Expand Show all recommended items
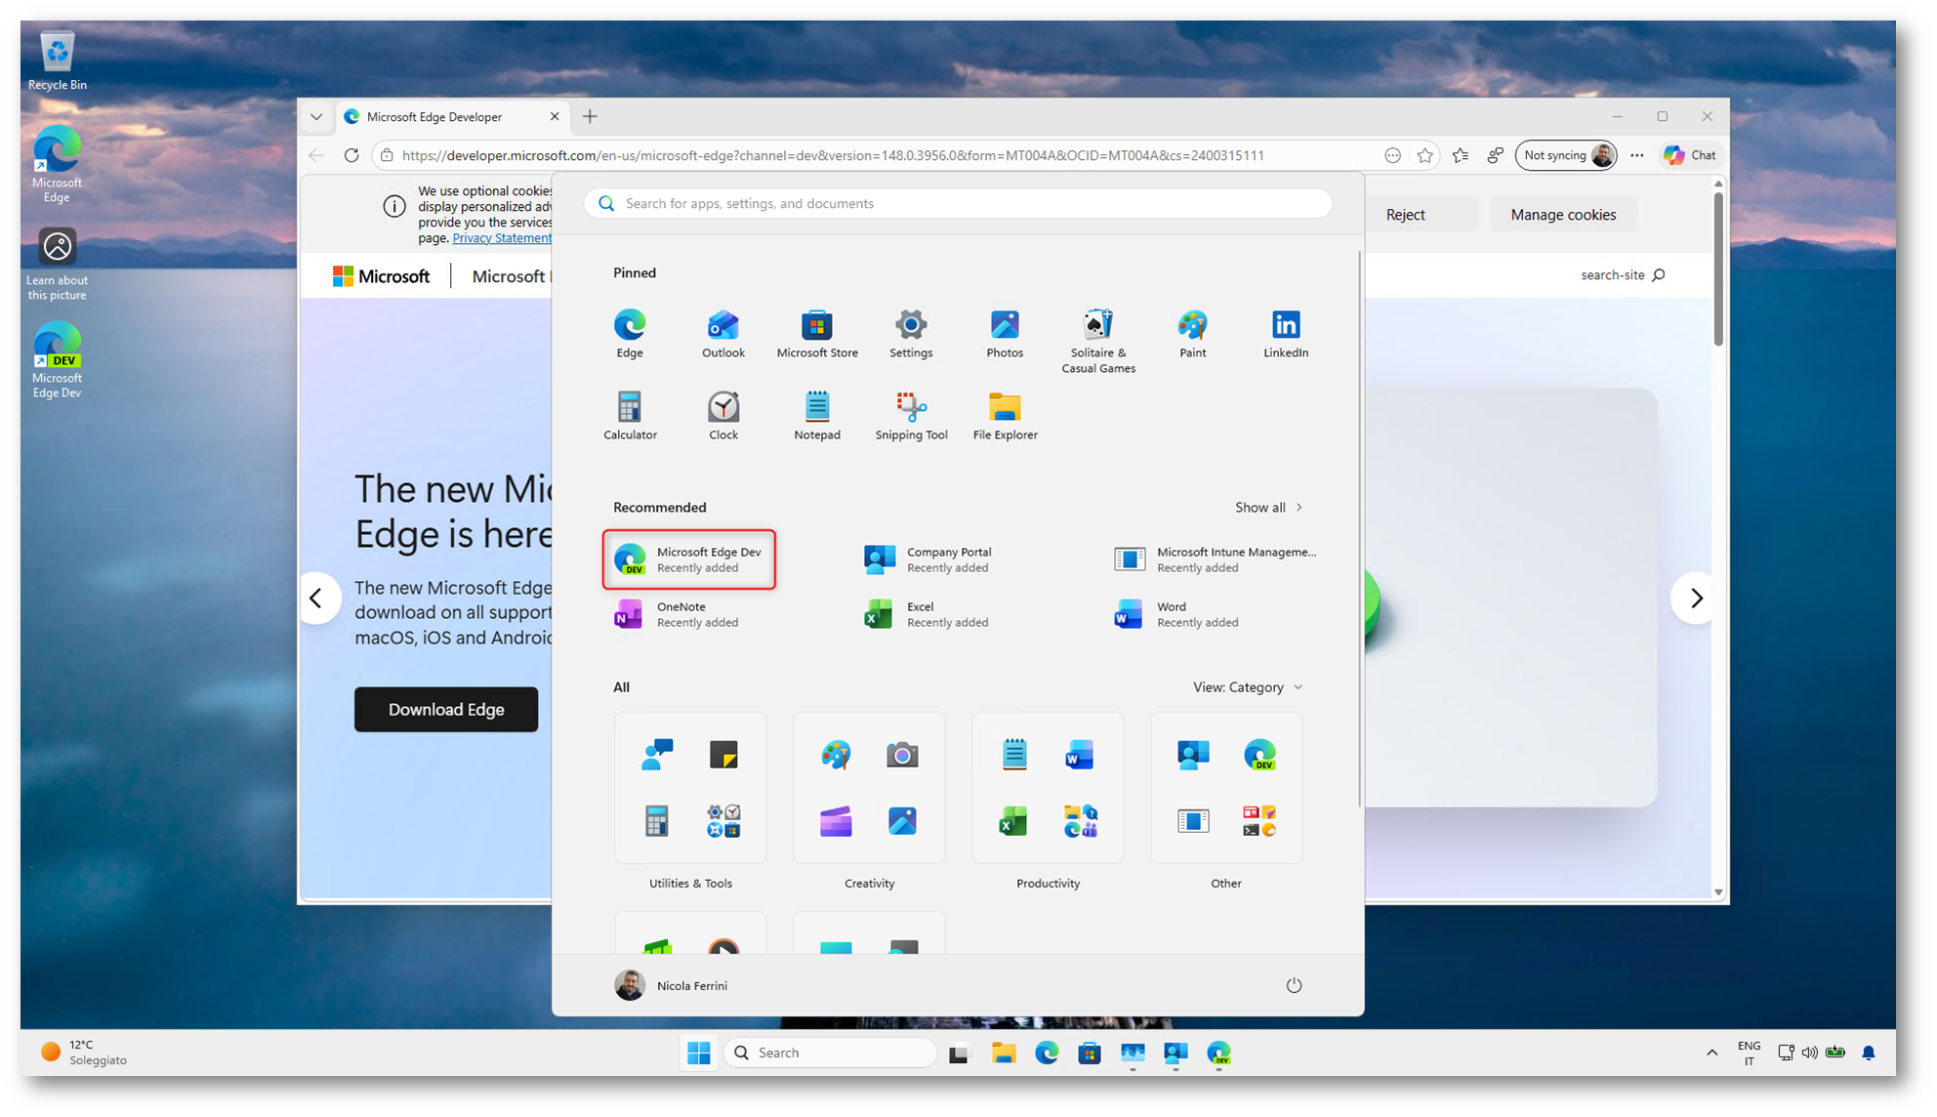1937x1117 pixels. (1267, 508)
